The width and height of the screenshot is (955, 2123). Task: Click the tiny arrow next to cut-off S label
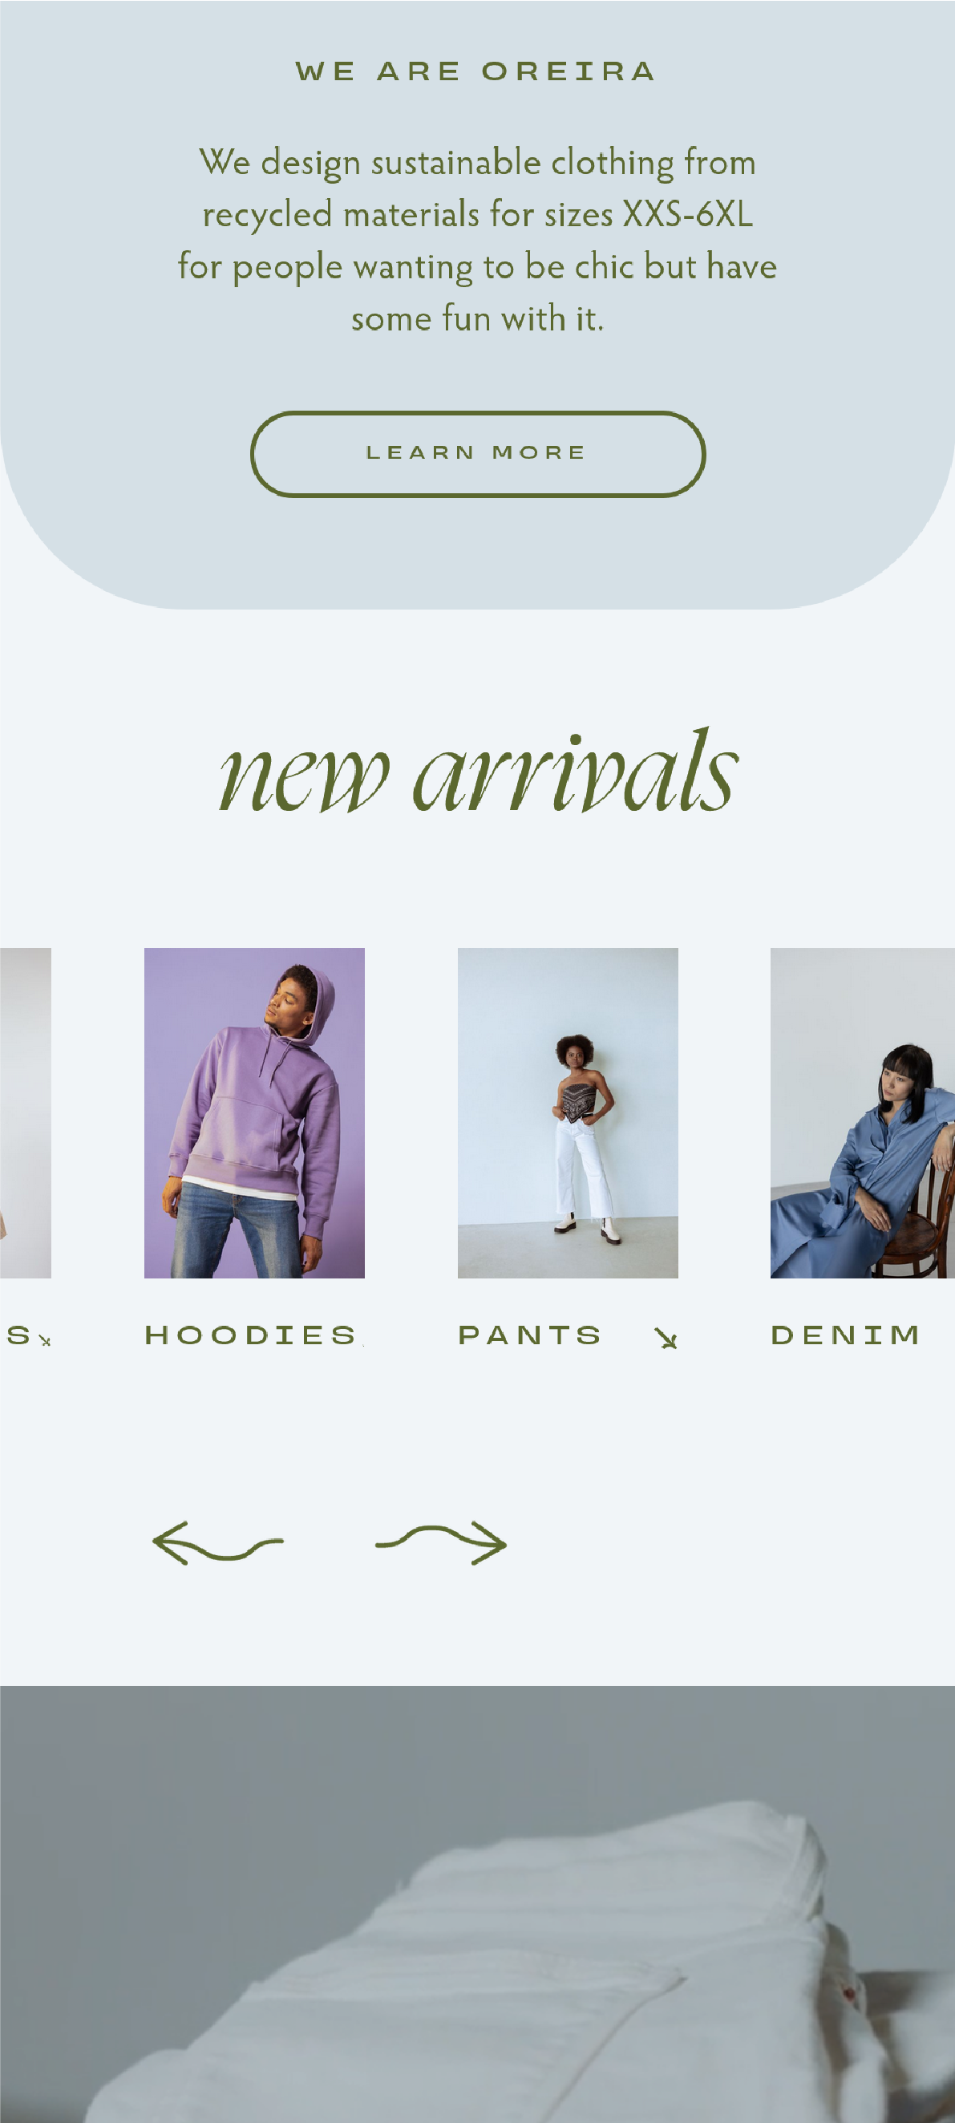46,1341
